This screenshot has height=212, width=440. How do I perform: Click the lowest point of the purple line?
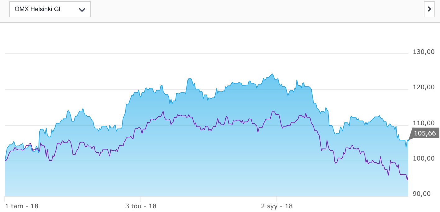click(407, 179)
